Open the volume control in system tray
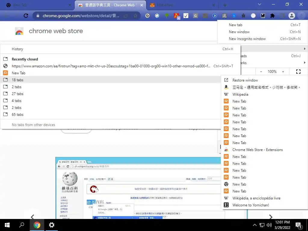This screenshot has height=231, width=308. click(269, 225)
